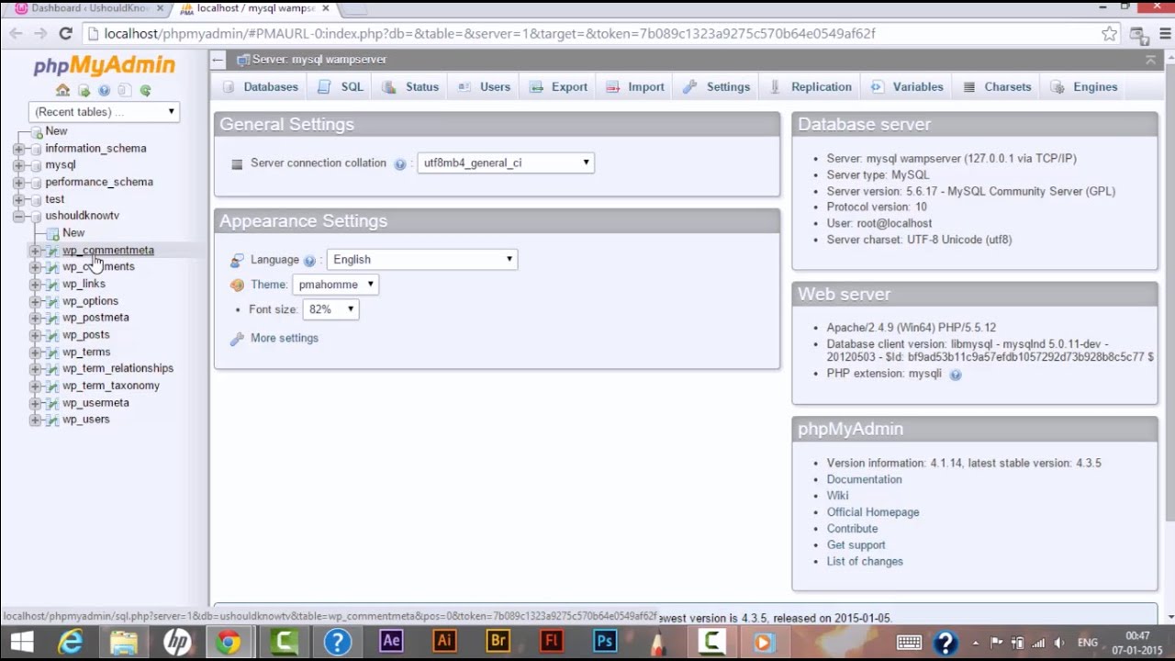
Task: Open Adobe Photoshop from taskbar
Action: pos(604,641)
